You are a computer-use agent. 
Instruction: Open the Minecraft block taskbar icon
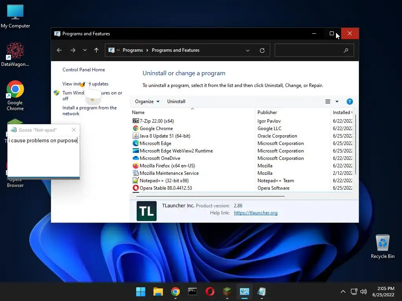(227, 292)
